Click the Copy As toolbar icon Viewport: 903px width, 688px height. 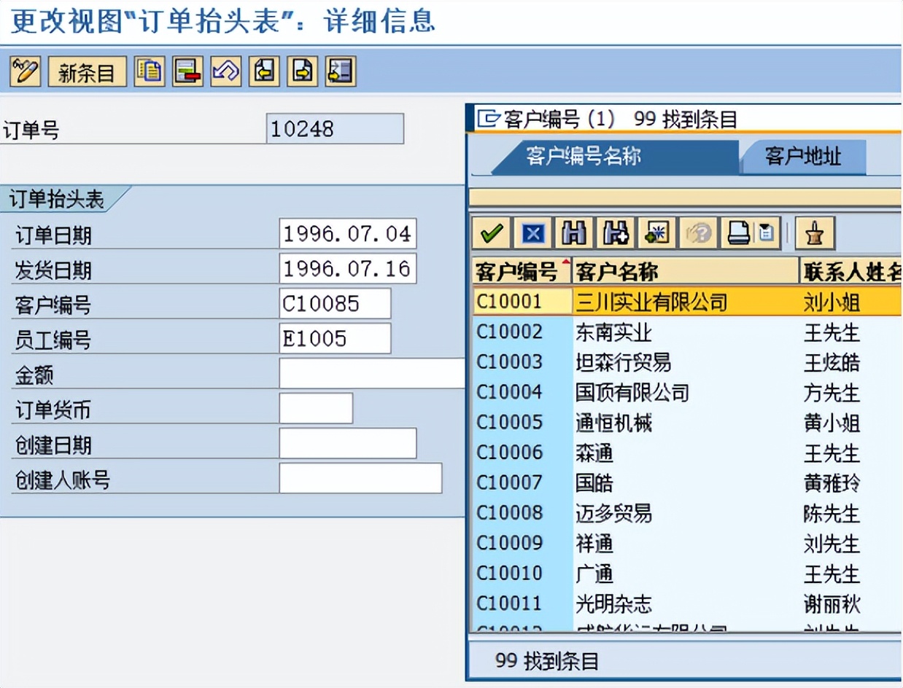point(149,71)
